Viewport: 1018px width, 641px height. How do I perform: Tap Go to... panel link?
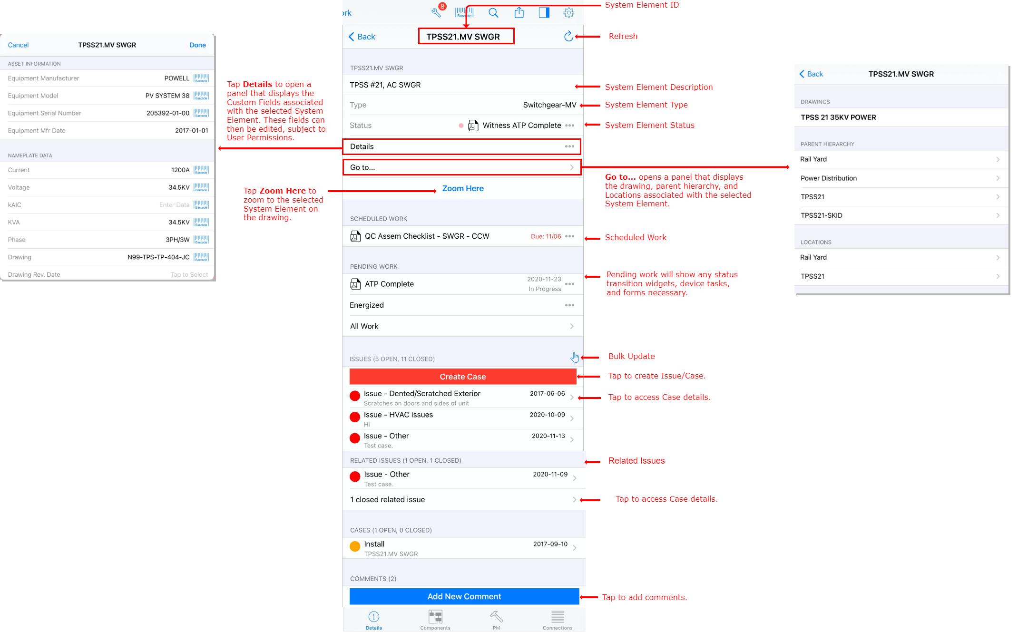point(462,167)
